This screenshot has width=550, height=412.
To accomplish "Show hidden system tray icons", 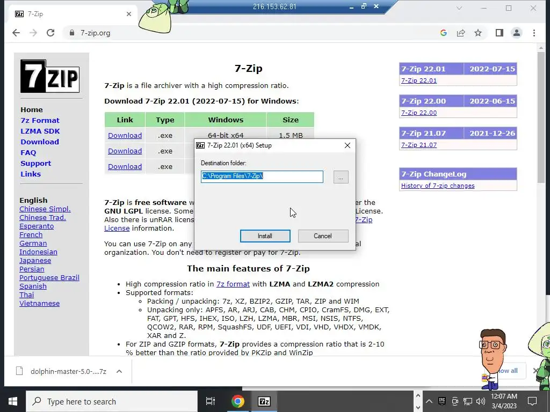I will 429,401.
